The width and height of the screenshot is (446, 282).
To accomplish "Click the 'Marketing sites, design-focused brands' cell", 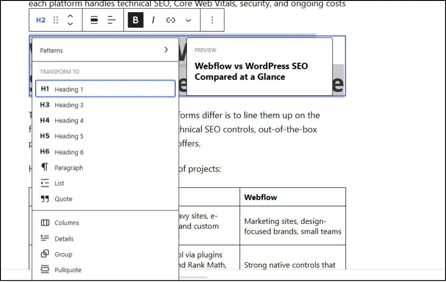I will pos(293,226).
